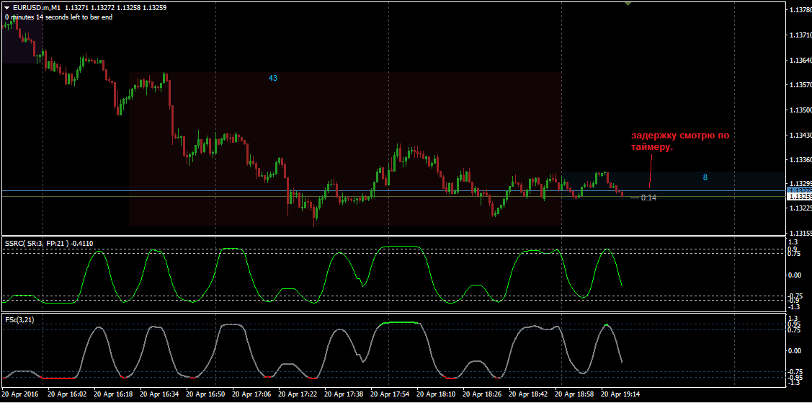Click the '20 Apr 17:54' time label

click(x=390, y=394)
